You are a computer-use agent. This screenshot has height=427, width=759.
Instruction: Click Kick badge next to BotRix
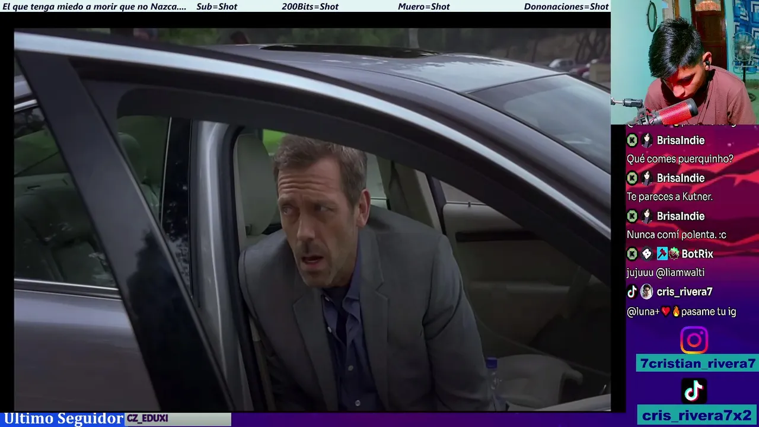tap(632, 254)
